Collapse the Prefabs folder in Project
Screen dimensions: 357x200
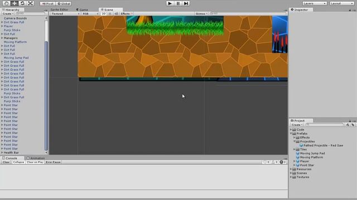[x=291, y=133]
